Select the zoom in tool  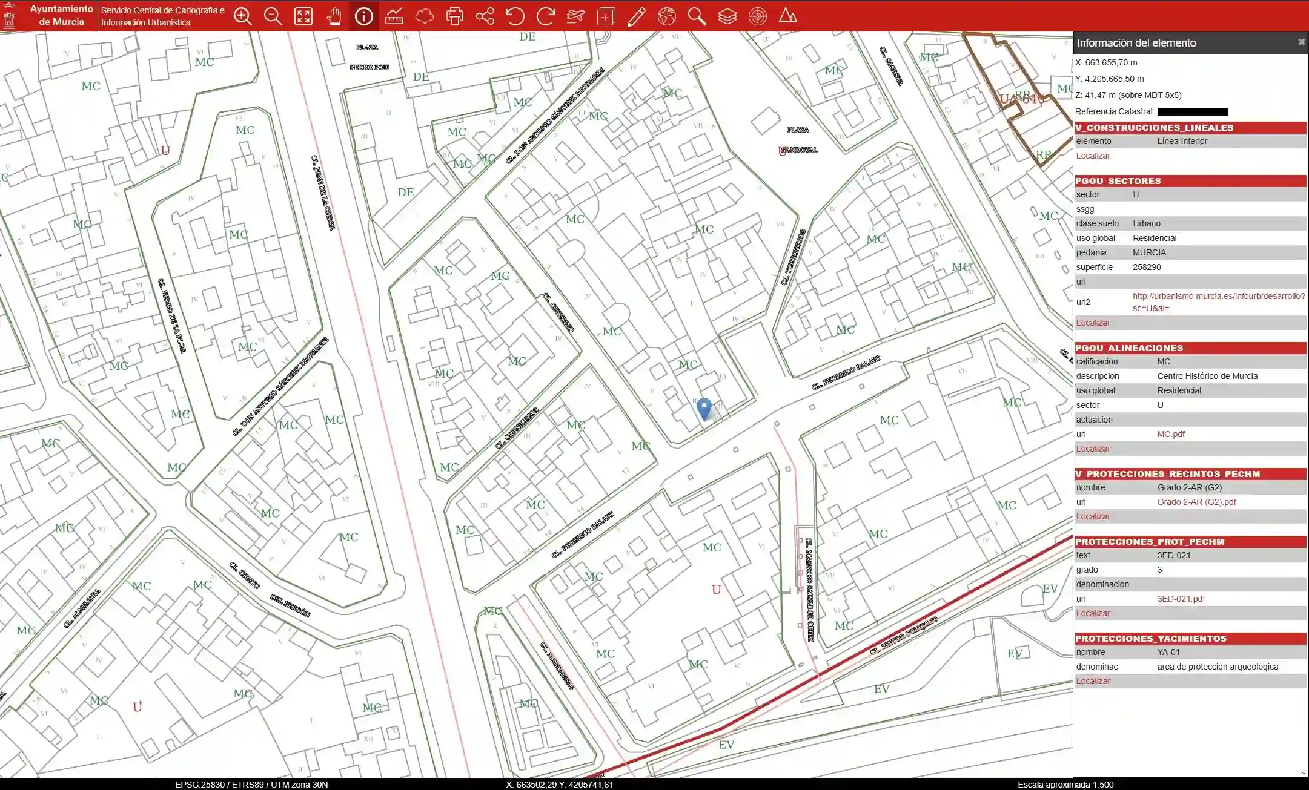coord(242,16)
